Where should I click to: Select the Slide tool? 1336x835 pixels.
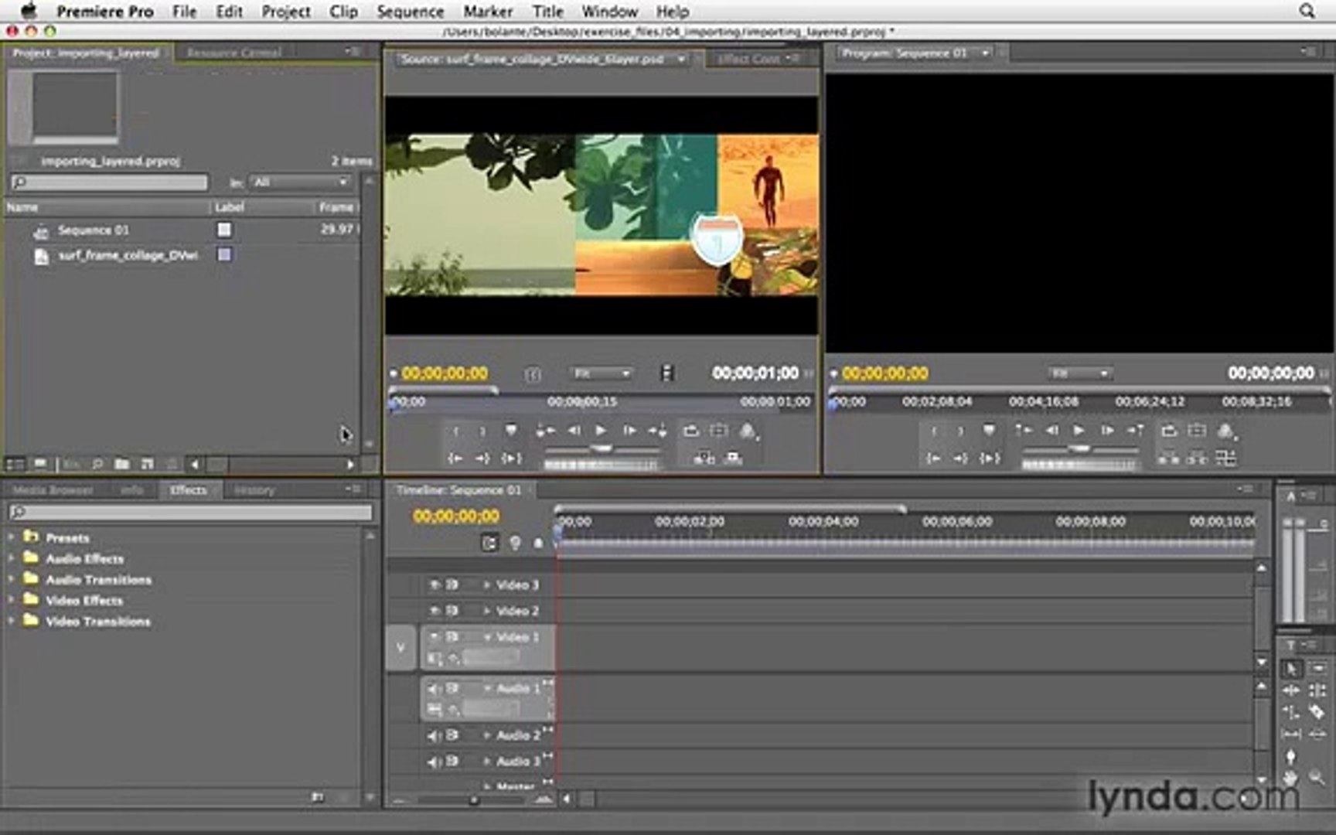(1318, 734)
